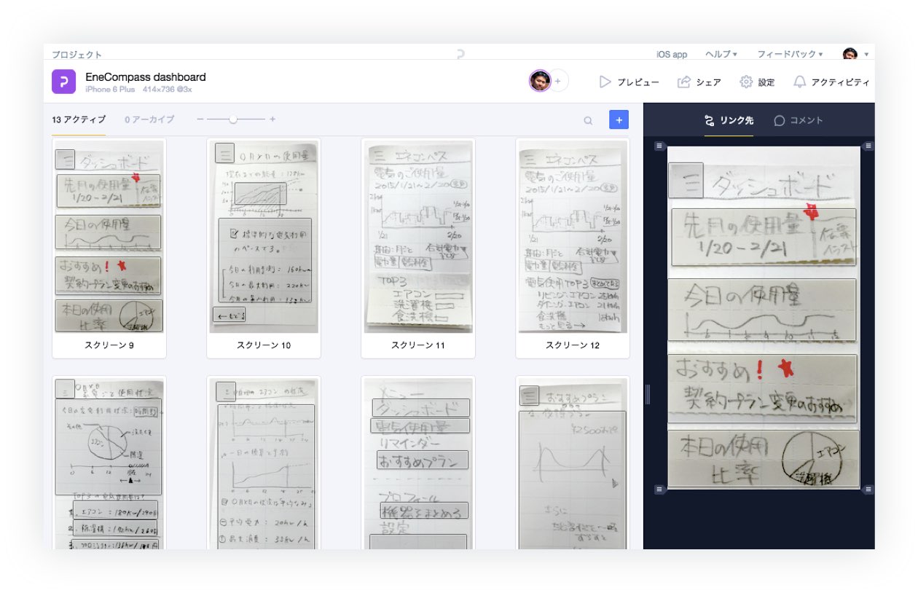Click the top-right corner handle of the preview

(868, 146)
